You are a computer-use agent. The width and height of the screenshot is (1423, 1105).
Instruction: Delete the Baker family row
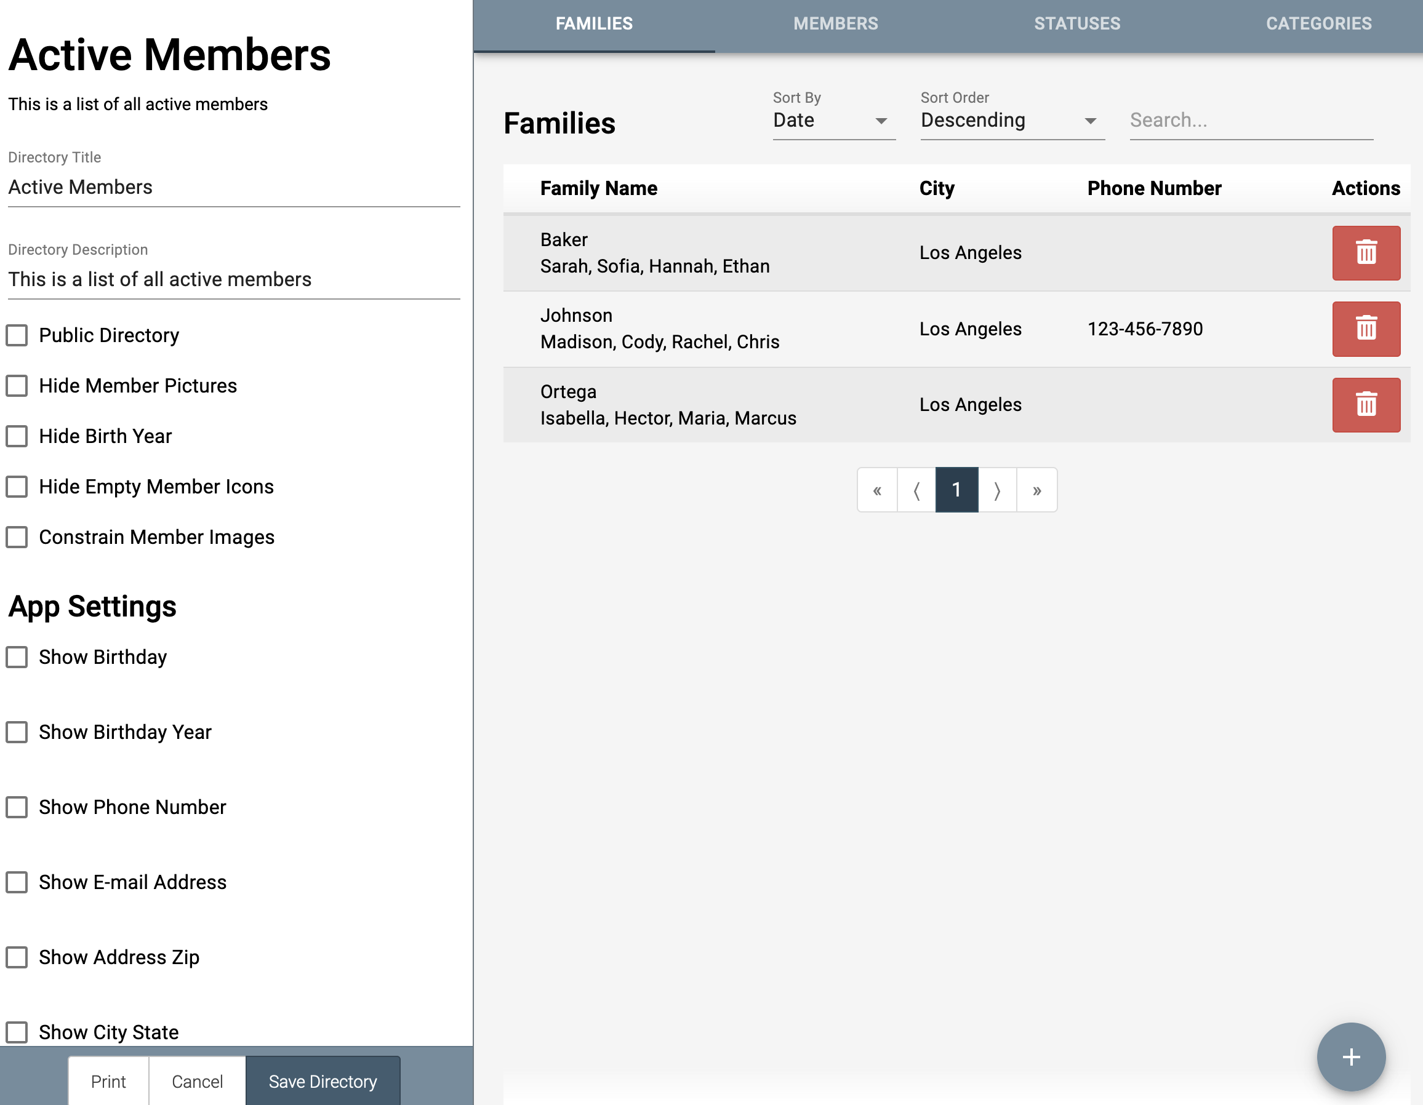point(1366,253)
